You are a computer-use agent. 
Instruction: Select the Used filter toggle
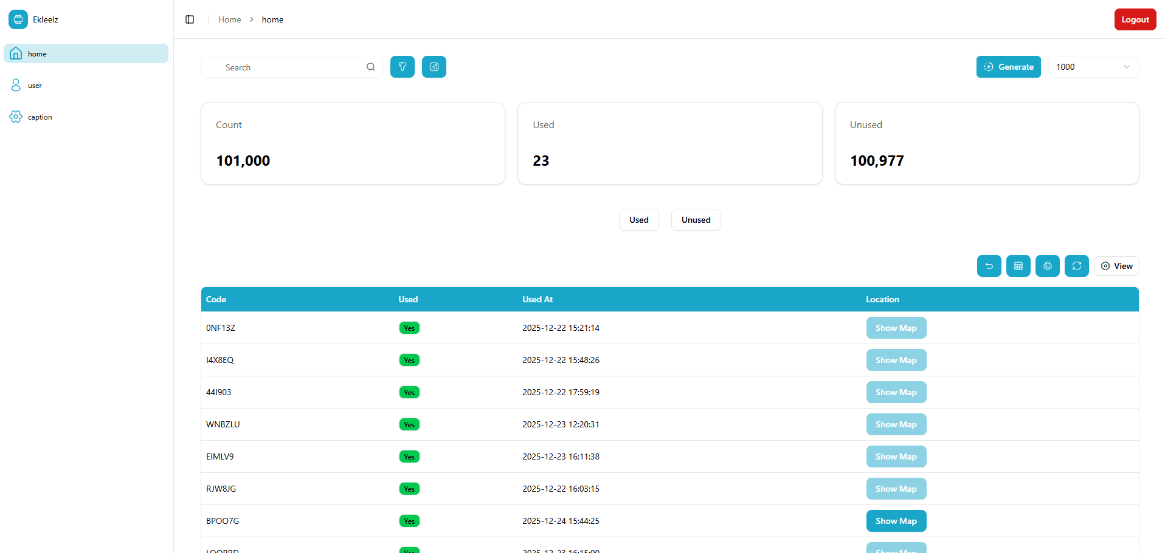click(x=638, y=220)
